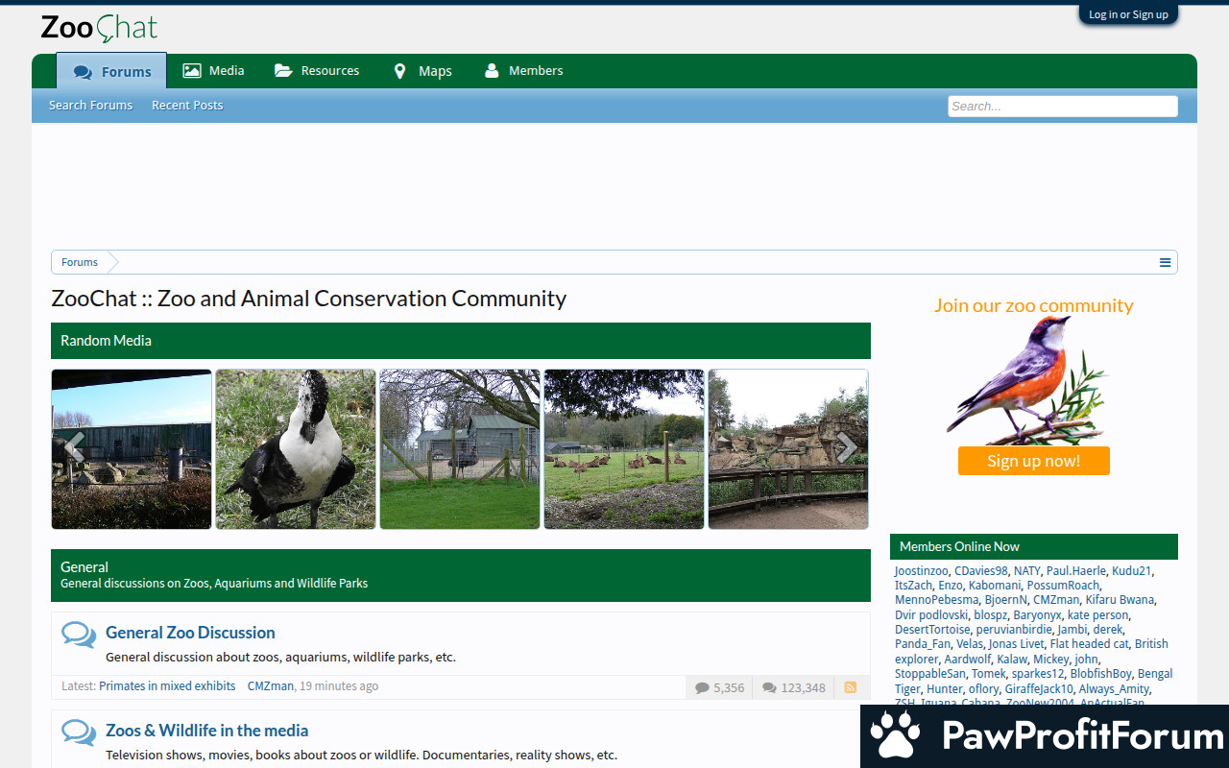View member Aardwolf's profile
Image resolution: width=1229 pixels, height=768 pixels.
[967, 660]
